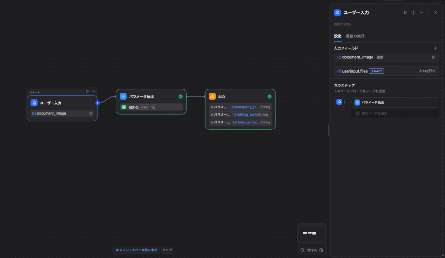Open the ellipsis menu above the start node
Screen dimensions: 445x258
click(x=93, y=91)
